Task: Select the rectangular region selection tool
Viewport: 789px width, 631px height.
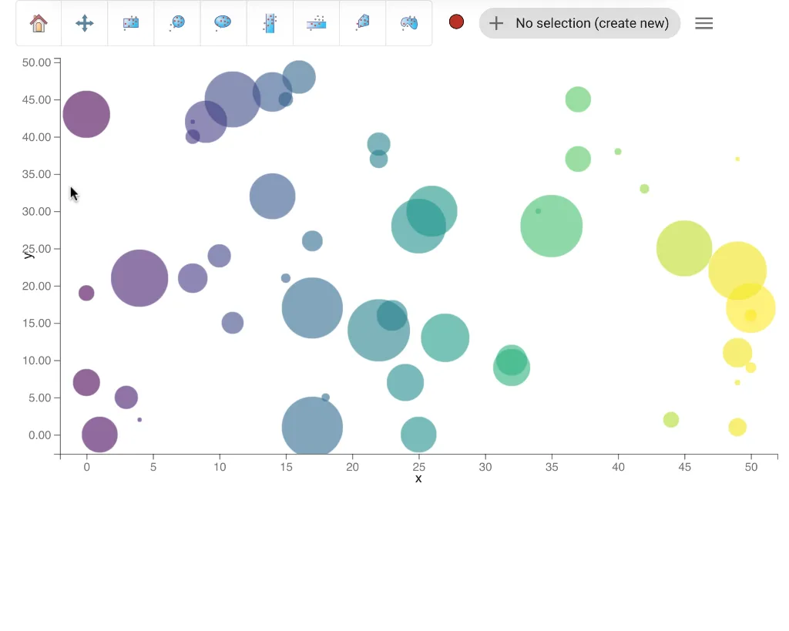Action: click(131, 23)
